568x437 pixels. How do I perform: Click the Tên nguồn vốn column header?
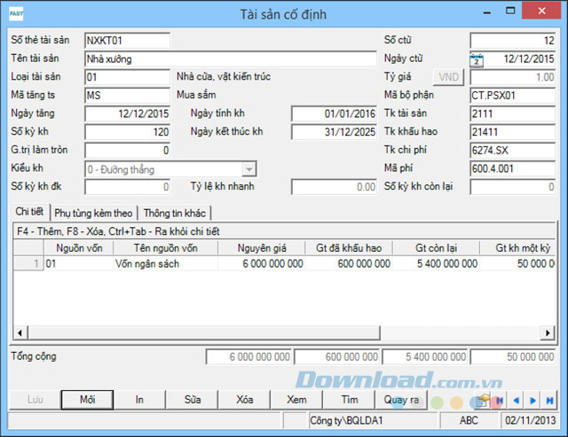166,248
